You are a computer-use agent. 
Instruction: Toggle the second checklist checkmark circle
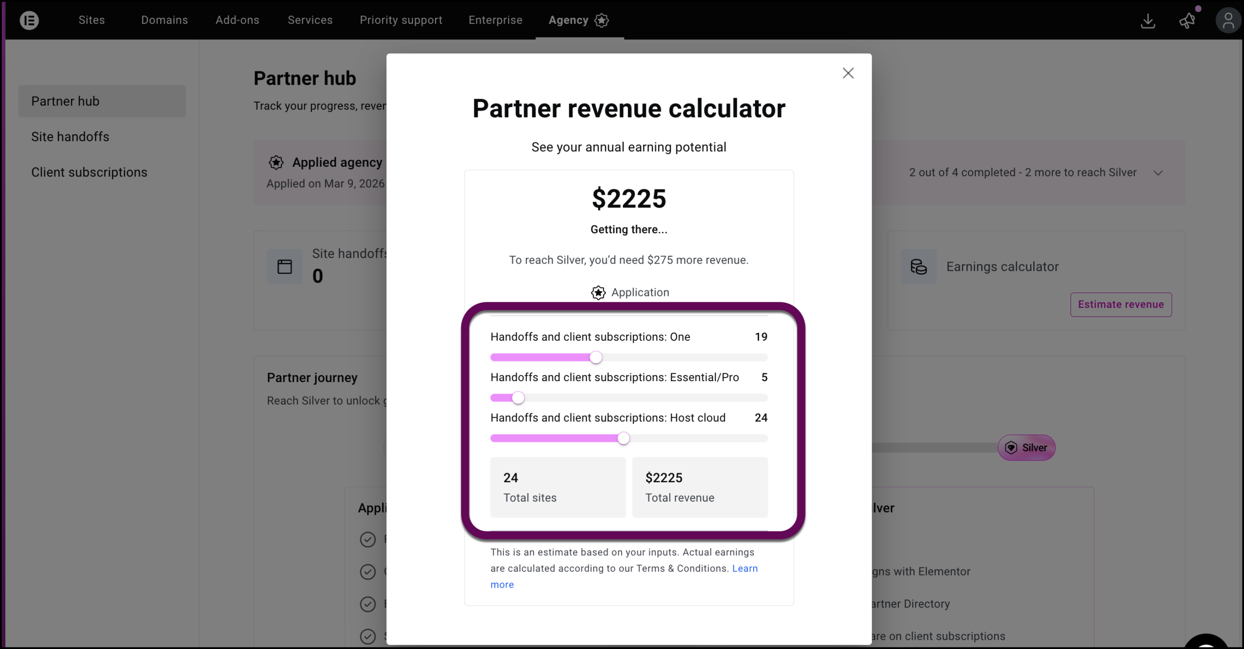click(x=368, y=572)
